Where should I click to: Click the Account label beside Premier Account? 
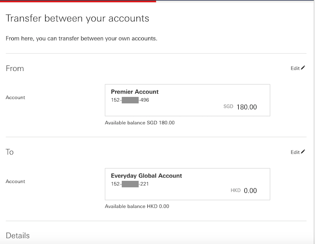point(16,97)
